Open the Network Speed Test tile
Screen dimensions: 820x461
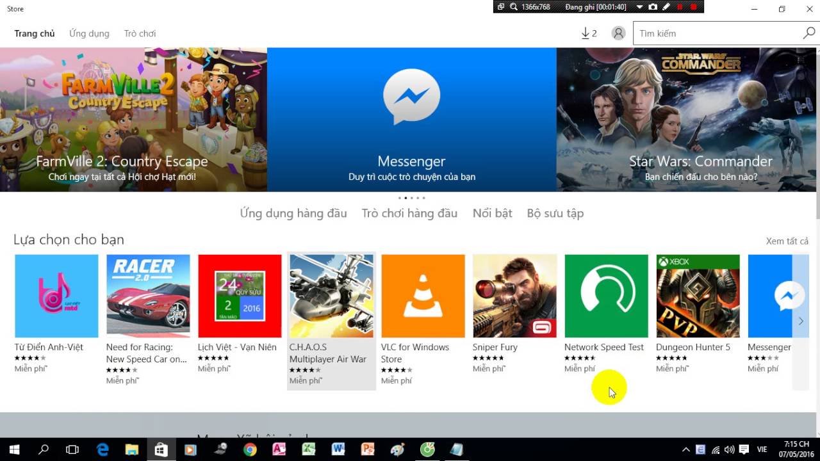click(x=606, y=314)
